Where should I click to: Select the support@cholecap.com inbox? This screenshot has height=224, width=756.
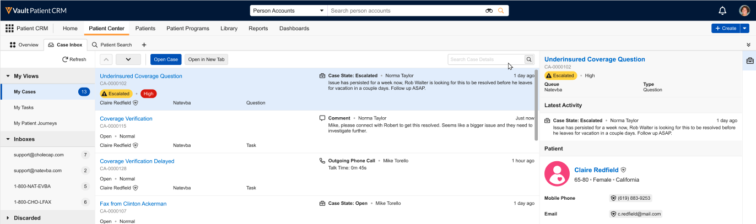[39, 155]
